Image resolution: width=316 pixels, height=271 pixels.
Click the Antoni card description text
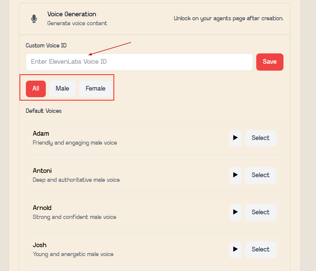tap(76, 180)
